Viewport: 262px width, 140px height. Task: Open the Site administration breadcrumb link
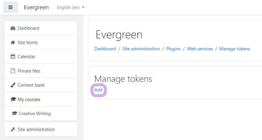(141, 49)
